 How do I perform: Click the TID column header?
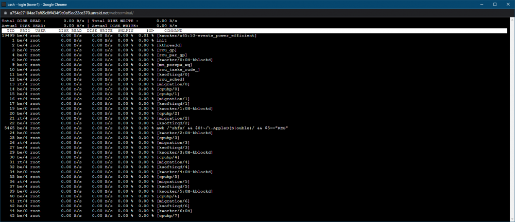(x=11, y=30)
